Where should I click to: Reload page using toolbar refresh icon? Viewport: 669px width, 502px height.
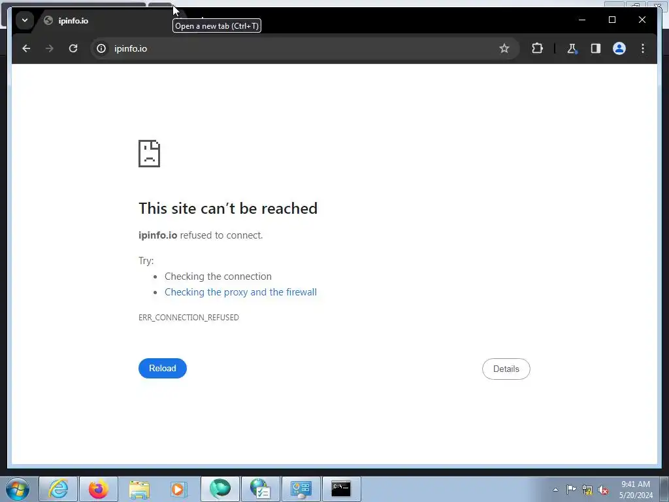click(x=73, y=48)
